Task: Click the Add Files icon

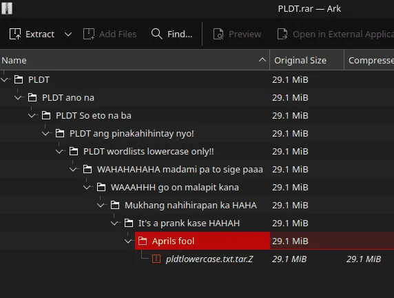Action: pyautogui.click(x=89, y=34)
